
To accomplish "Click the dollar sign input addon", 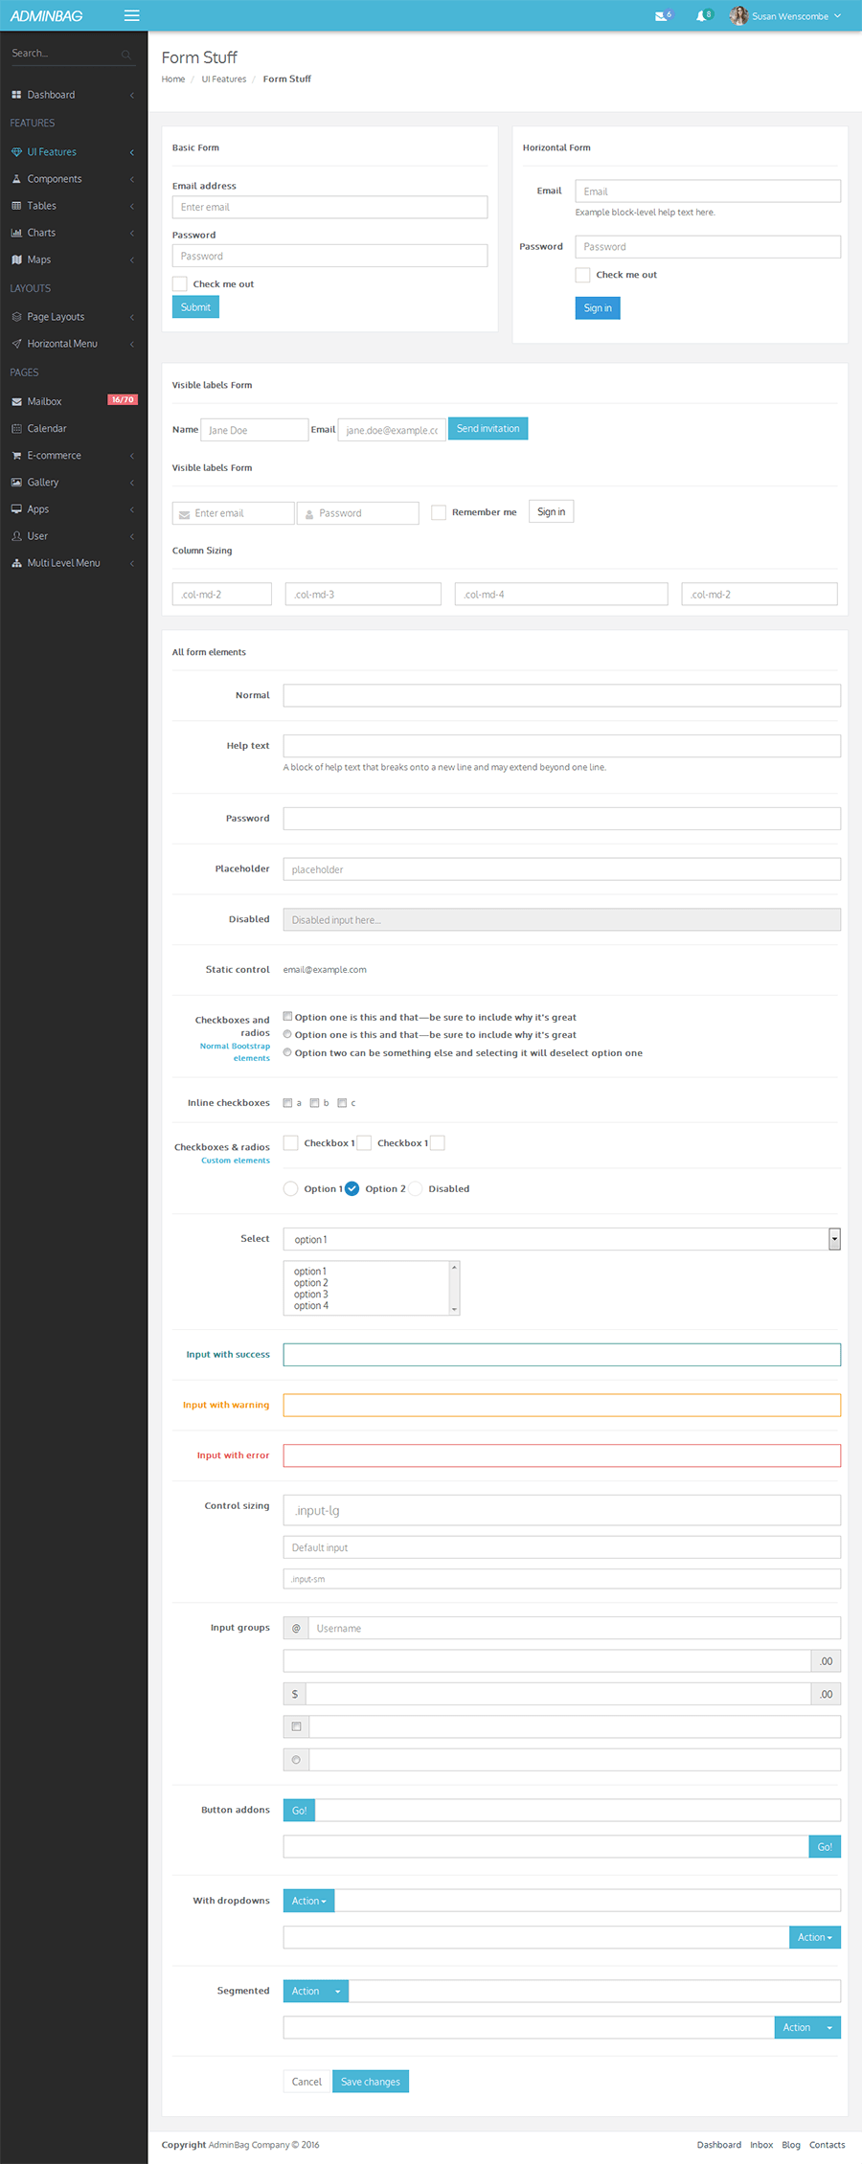I will point(295,1694).
